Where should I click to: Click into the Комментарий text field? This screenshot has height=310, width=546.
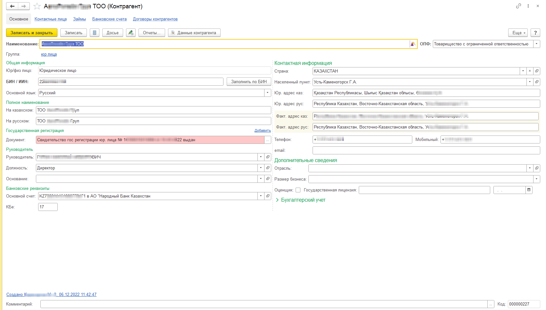[264, 304]
